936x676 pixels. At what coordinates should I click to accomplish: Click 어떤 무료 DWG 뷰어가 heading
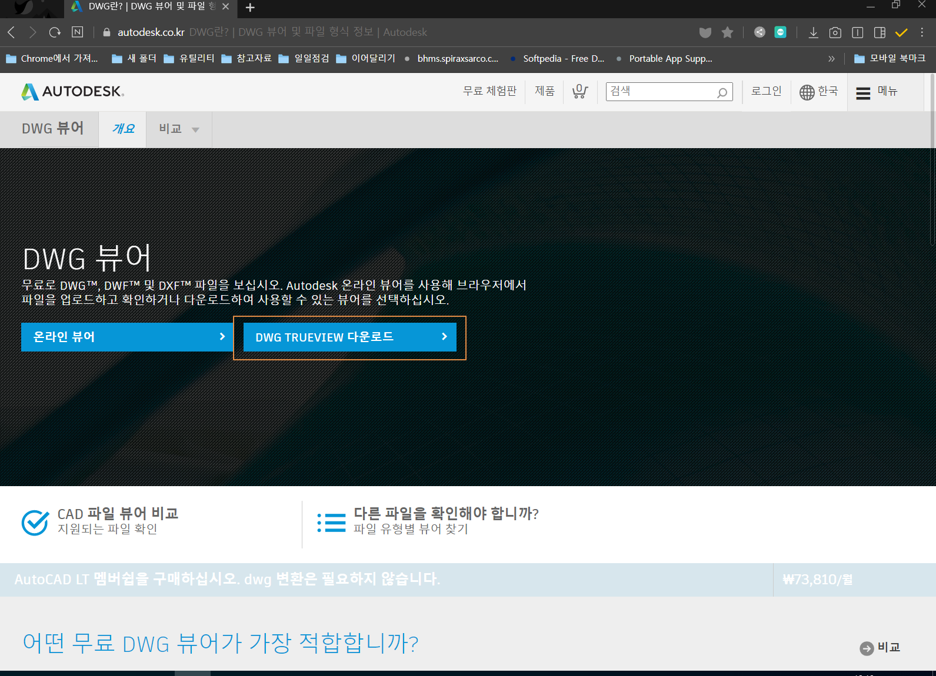[221, 643]
